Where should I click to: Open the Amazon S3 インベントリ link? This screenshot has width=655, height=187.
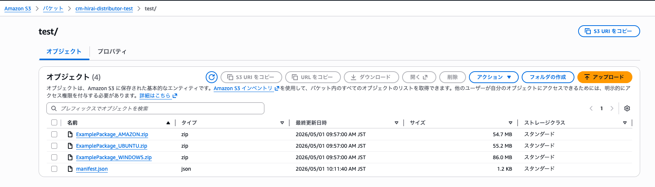click(x=243, y=88)
